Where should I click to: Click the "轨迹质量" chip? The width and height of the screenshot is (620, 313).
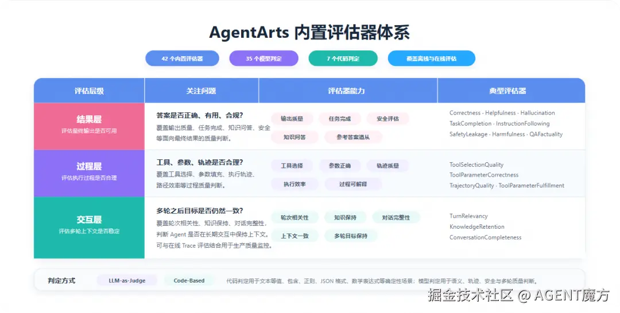387,166
